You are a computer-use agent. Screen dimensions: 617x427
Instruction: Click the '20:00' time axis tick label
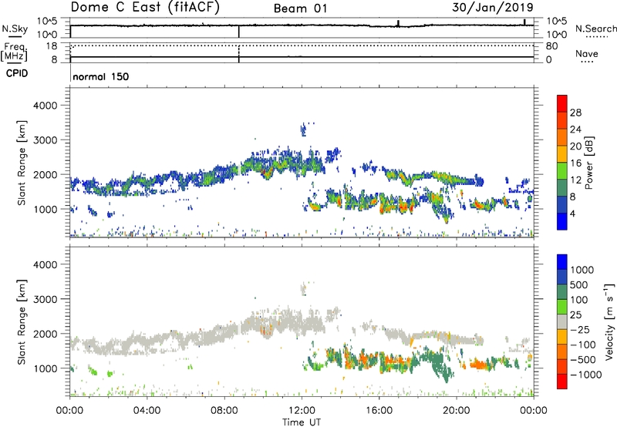click(x=457, y=411)
